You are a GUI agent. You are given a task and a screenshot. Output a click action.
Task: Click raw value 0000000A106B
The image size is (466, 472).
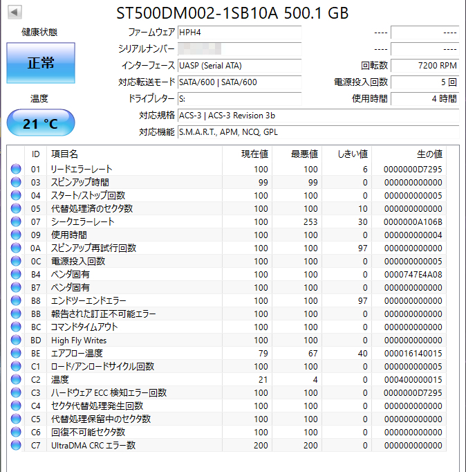(x=413, y=222)
